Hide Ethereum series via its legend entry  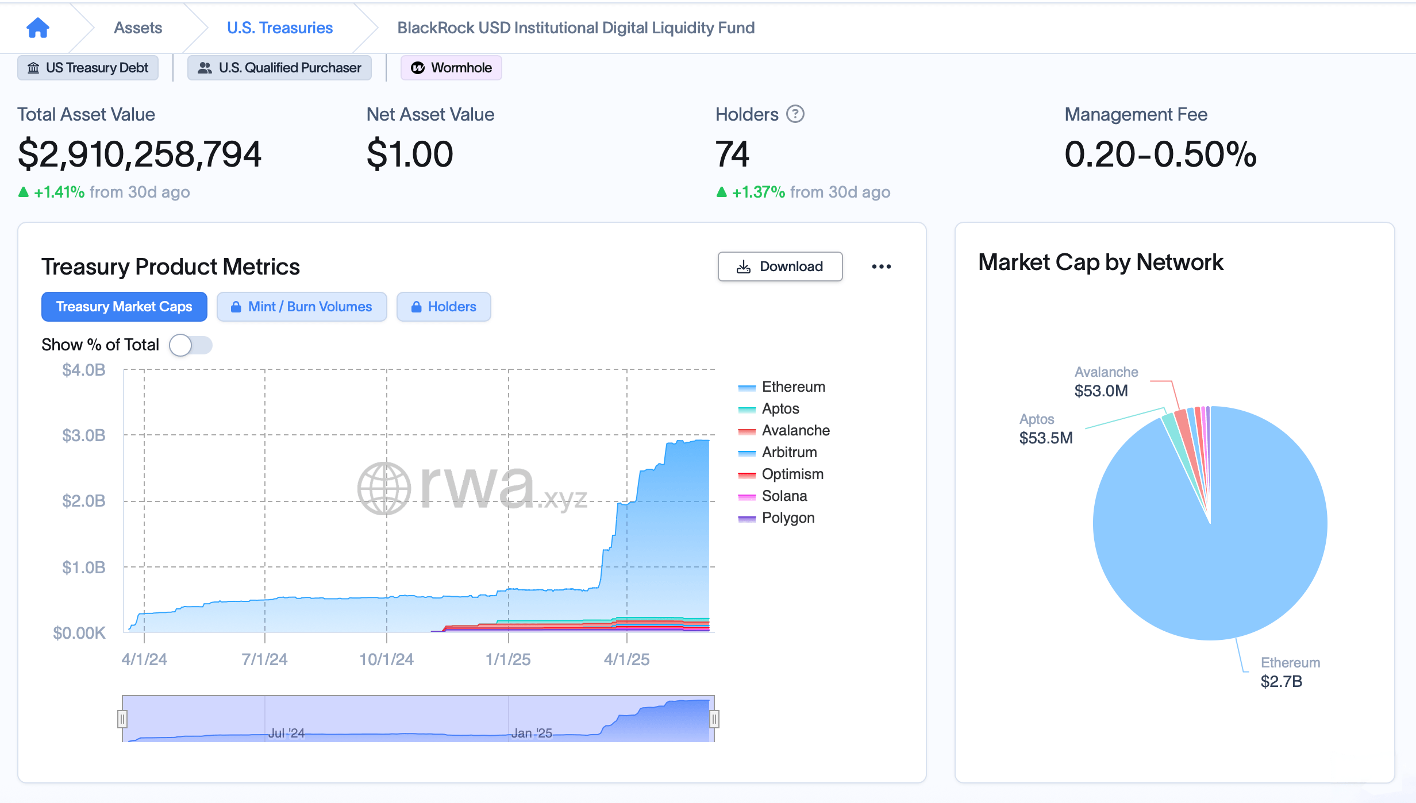click(792, 386)
